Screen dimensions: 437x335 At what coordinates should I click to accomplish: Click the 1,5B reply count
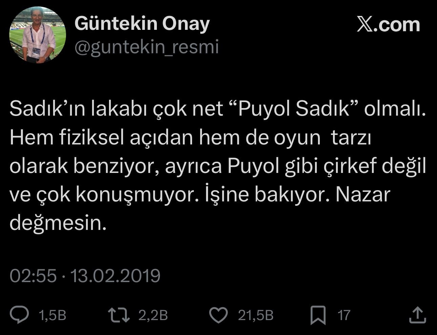52,315
